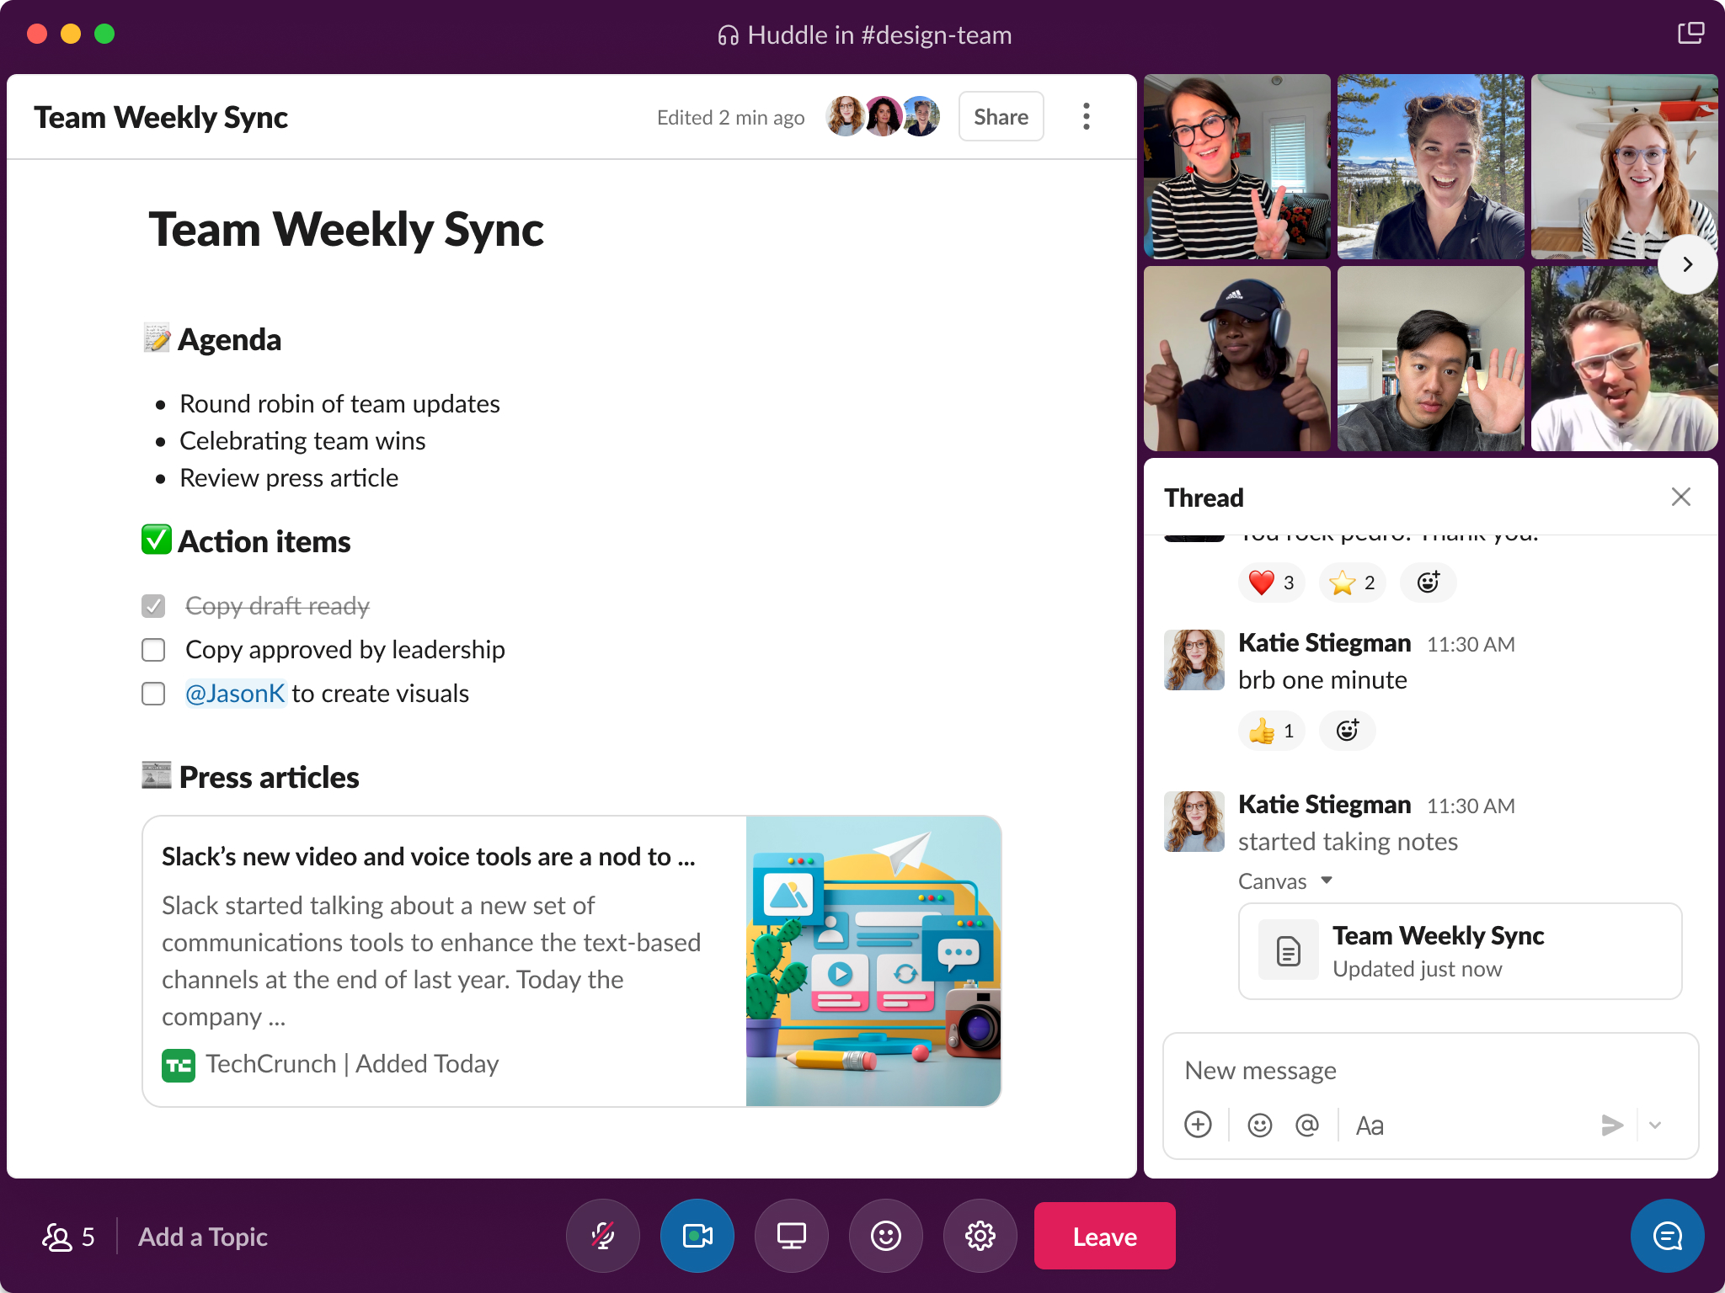Screen dimensions: 1725x1293
Task: Expand the three-dot more options menu
Action: pos(1085,115)
